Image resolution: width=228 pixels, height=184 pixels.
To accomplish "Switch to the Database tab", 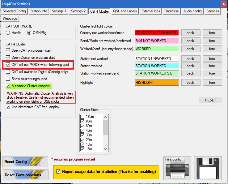I will 171,11.
